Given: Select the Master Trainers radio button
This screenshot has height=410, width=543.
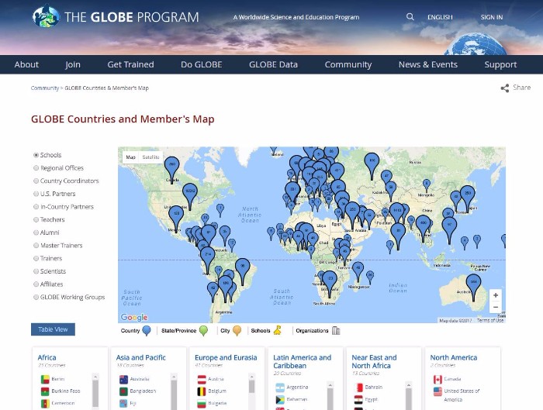Looking at the screenshot, I should coord(36,246).
